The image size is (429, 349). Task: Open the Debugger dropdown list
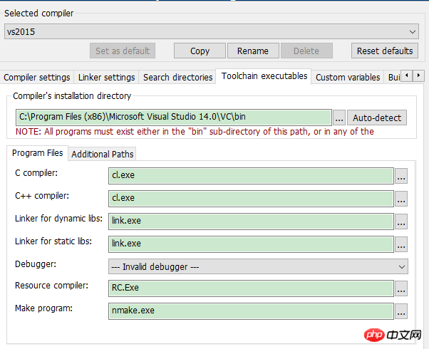click(x=403, y=266)
